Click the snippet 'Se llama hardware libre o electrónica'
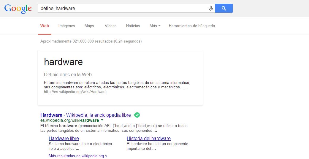 click(80, 146)
